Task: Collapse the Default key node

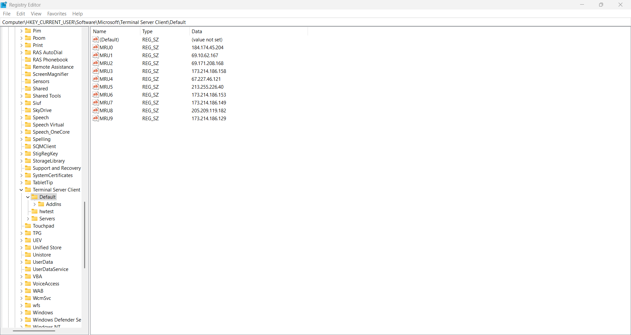Action: pyautogui.click(x=28, y=197)
